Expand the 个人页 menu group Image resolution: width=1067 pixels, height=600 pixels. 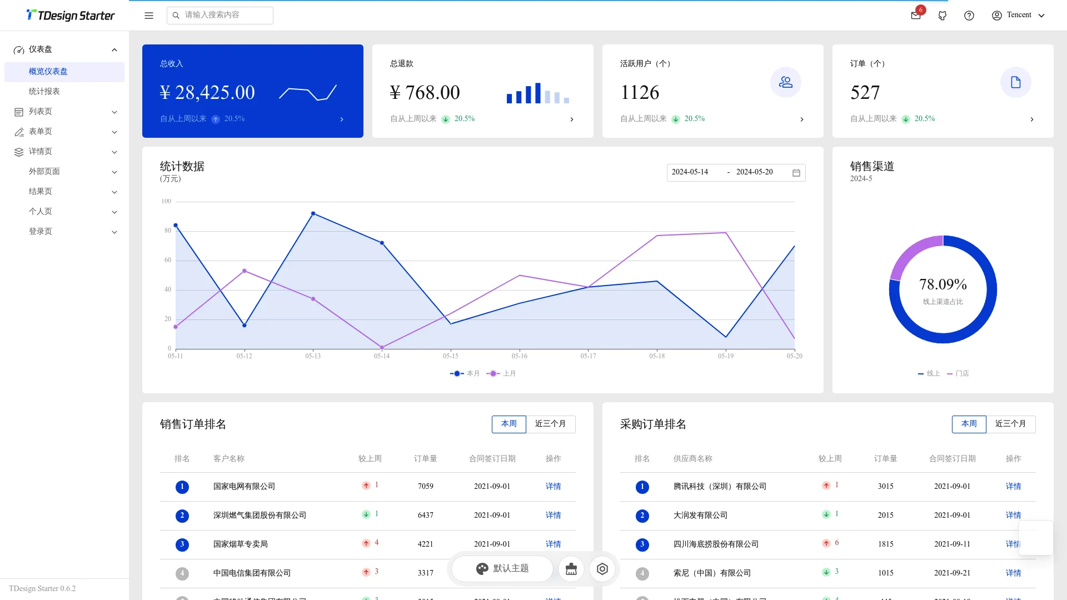point(114,212)
